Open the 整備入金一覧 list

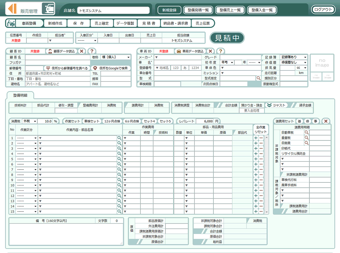pos(262,10)
